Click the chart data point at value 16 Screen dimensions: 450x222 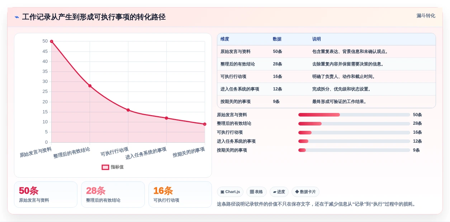128,110
